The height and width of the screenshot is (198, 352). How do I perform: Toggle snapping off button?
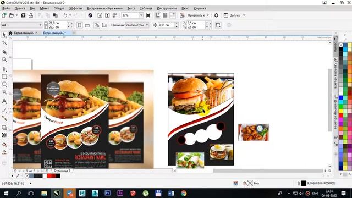point(182,15)
